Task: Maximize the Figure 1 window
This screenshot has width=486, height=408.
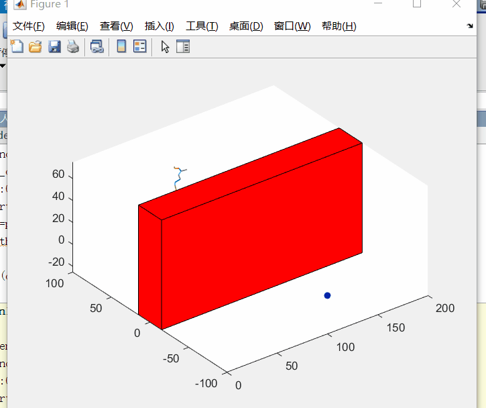Action: point(417,4)
